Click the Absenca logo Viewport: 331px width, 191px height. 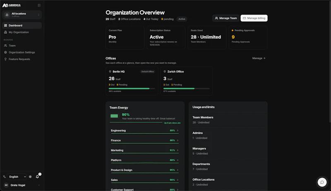click(x=12, y=5)
